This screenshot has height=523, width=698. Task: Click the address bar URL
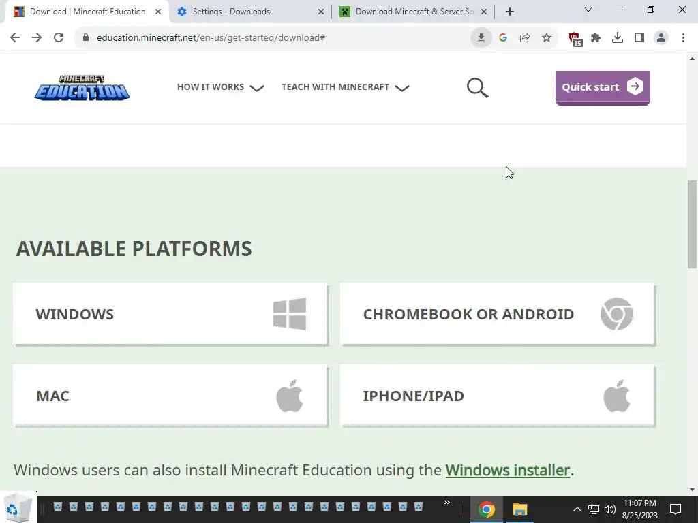coord(211,37)
